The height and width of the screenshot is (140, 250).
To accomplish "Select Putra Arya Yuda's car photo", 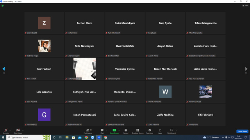I will (x=206, y=92).
